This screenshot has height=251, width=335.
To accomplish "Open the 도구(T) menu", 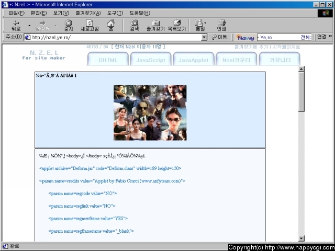I will [x=115, y=13].
